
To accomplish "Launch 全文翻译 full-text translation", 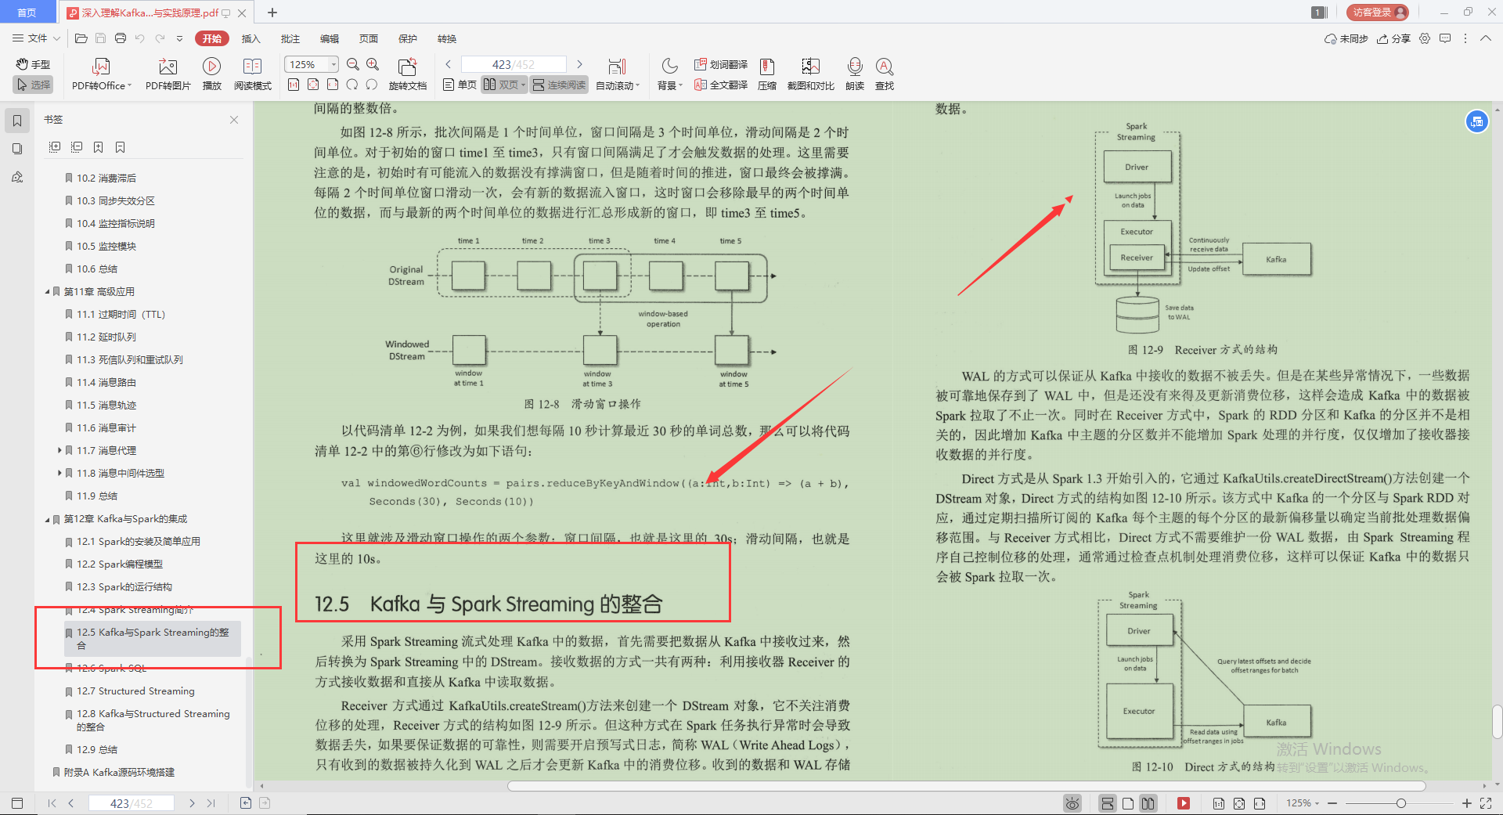I will [x=720, y=85].
